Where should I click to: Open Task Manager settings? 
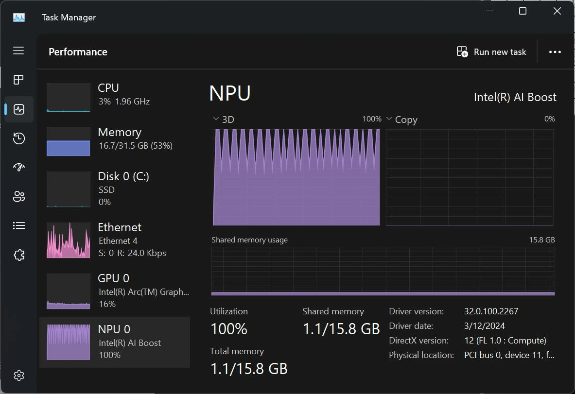[18, 375]
